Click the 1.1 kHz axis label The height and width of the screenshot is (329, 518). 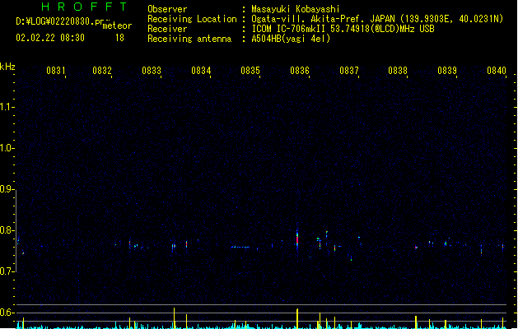click(7, 107)
